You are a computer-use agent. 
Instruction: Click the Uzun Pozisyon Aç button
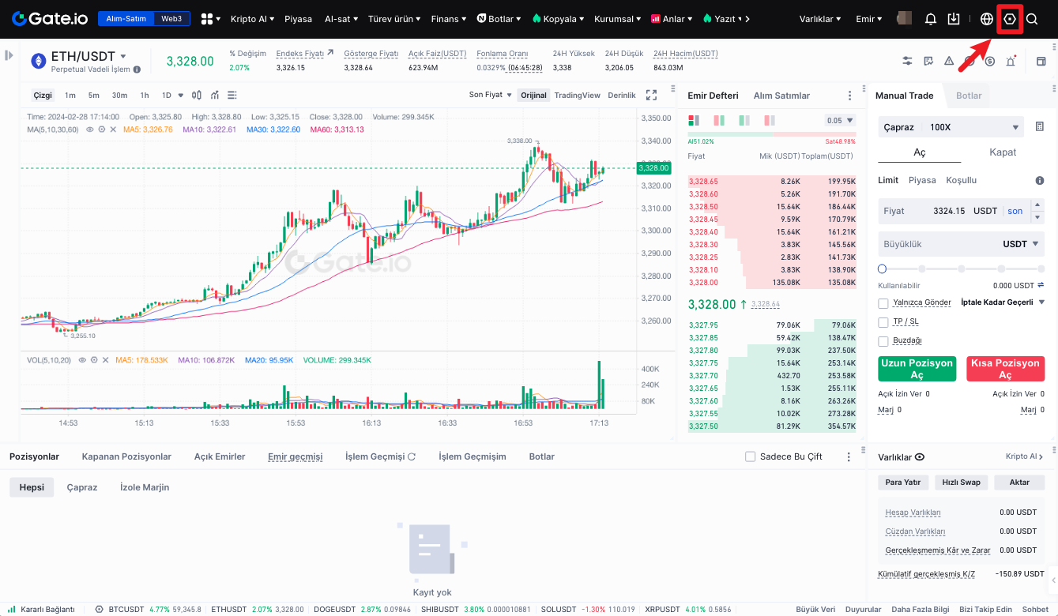[917, 369]
